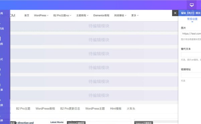This screenshot has width=201, height=124.
Task: Switch to desktop preview monitor icon
Action: 192,5
